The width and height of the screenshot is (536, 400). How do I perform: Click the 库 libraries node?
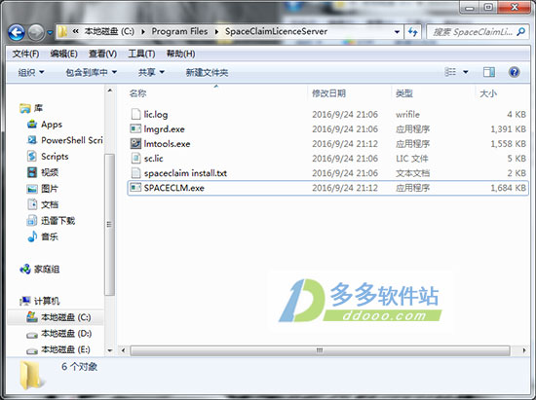(x=31, y=109)
